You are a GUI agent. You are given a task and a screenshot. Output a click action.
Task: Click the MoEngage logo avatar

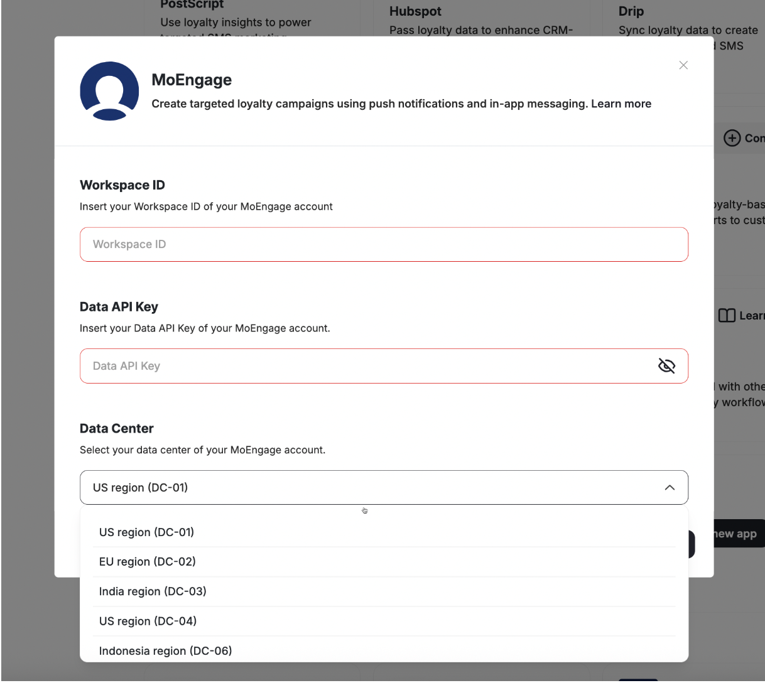(109, 90)
